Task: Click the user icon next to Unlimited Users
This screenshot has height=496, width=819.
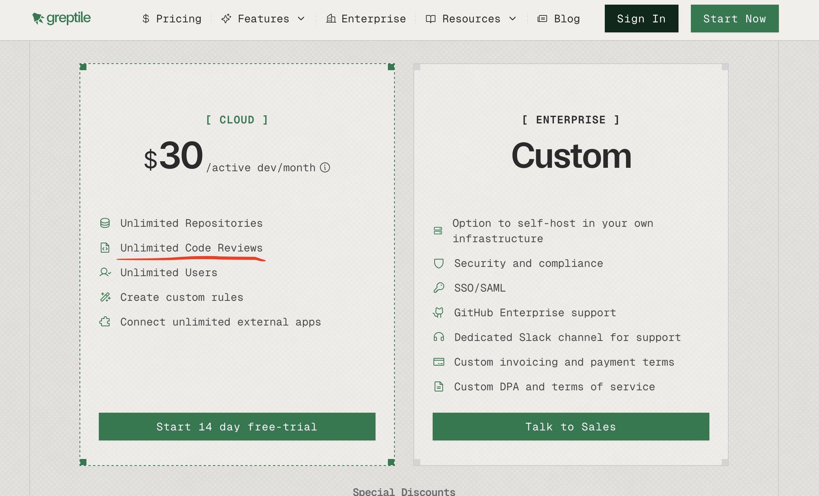Action: pos(105,272)
